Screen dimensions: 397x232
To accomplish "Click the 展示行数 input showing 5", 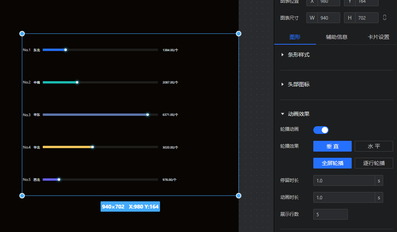I will 330,214.
